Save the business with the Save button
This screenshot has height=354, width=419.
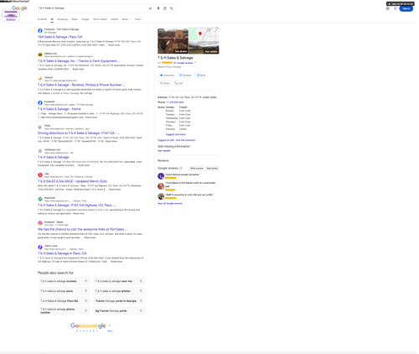pos(201,75)
